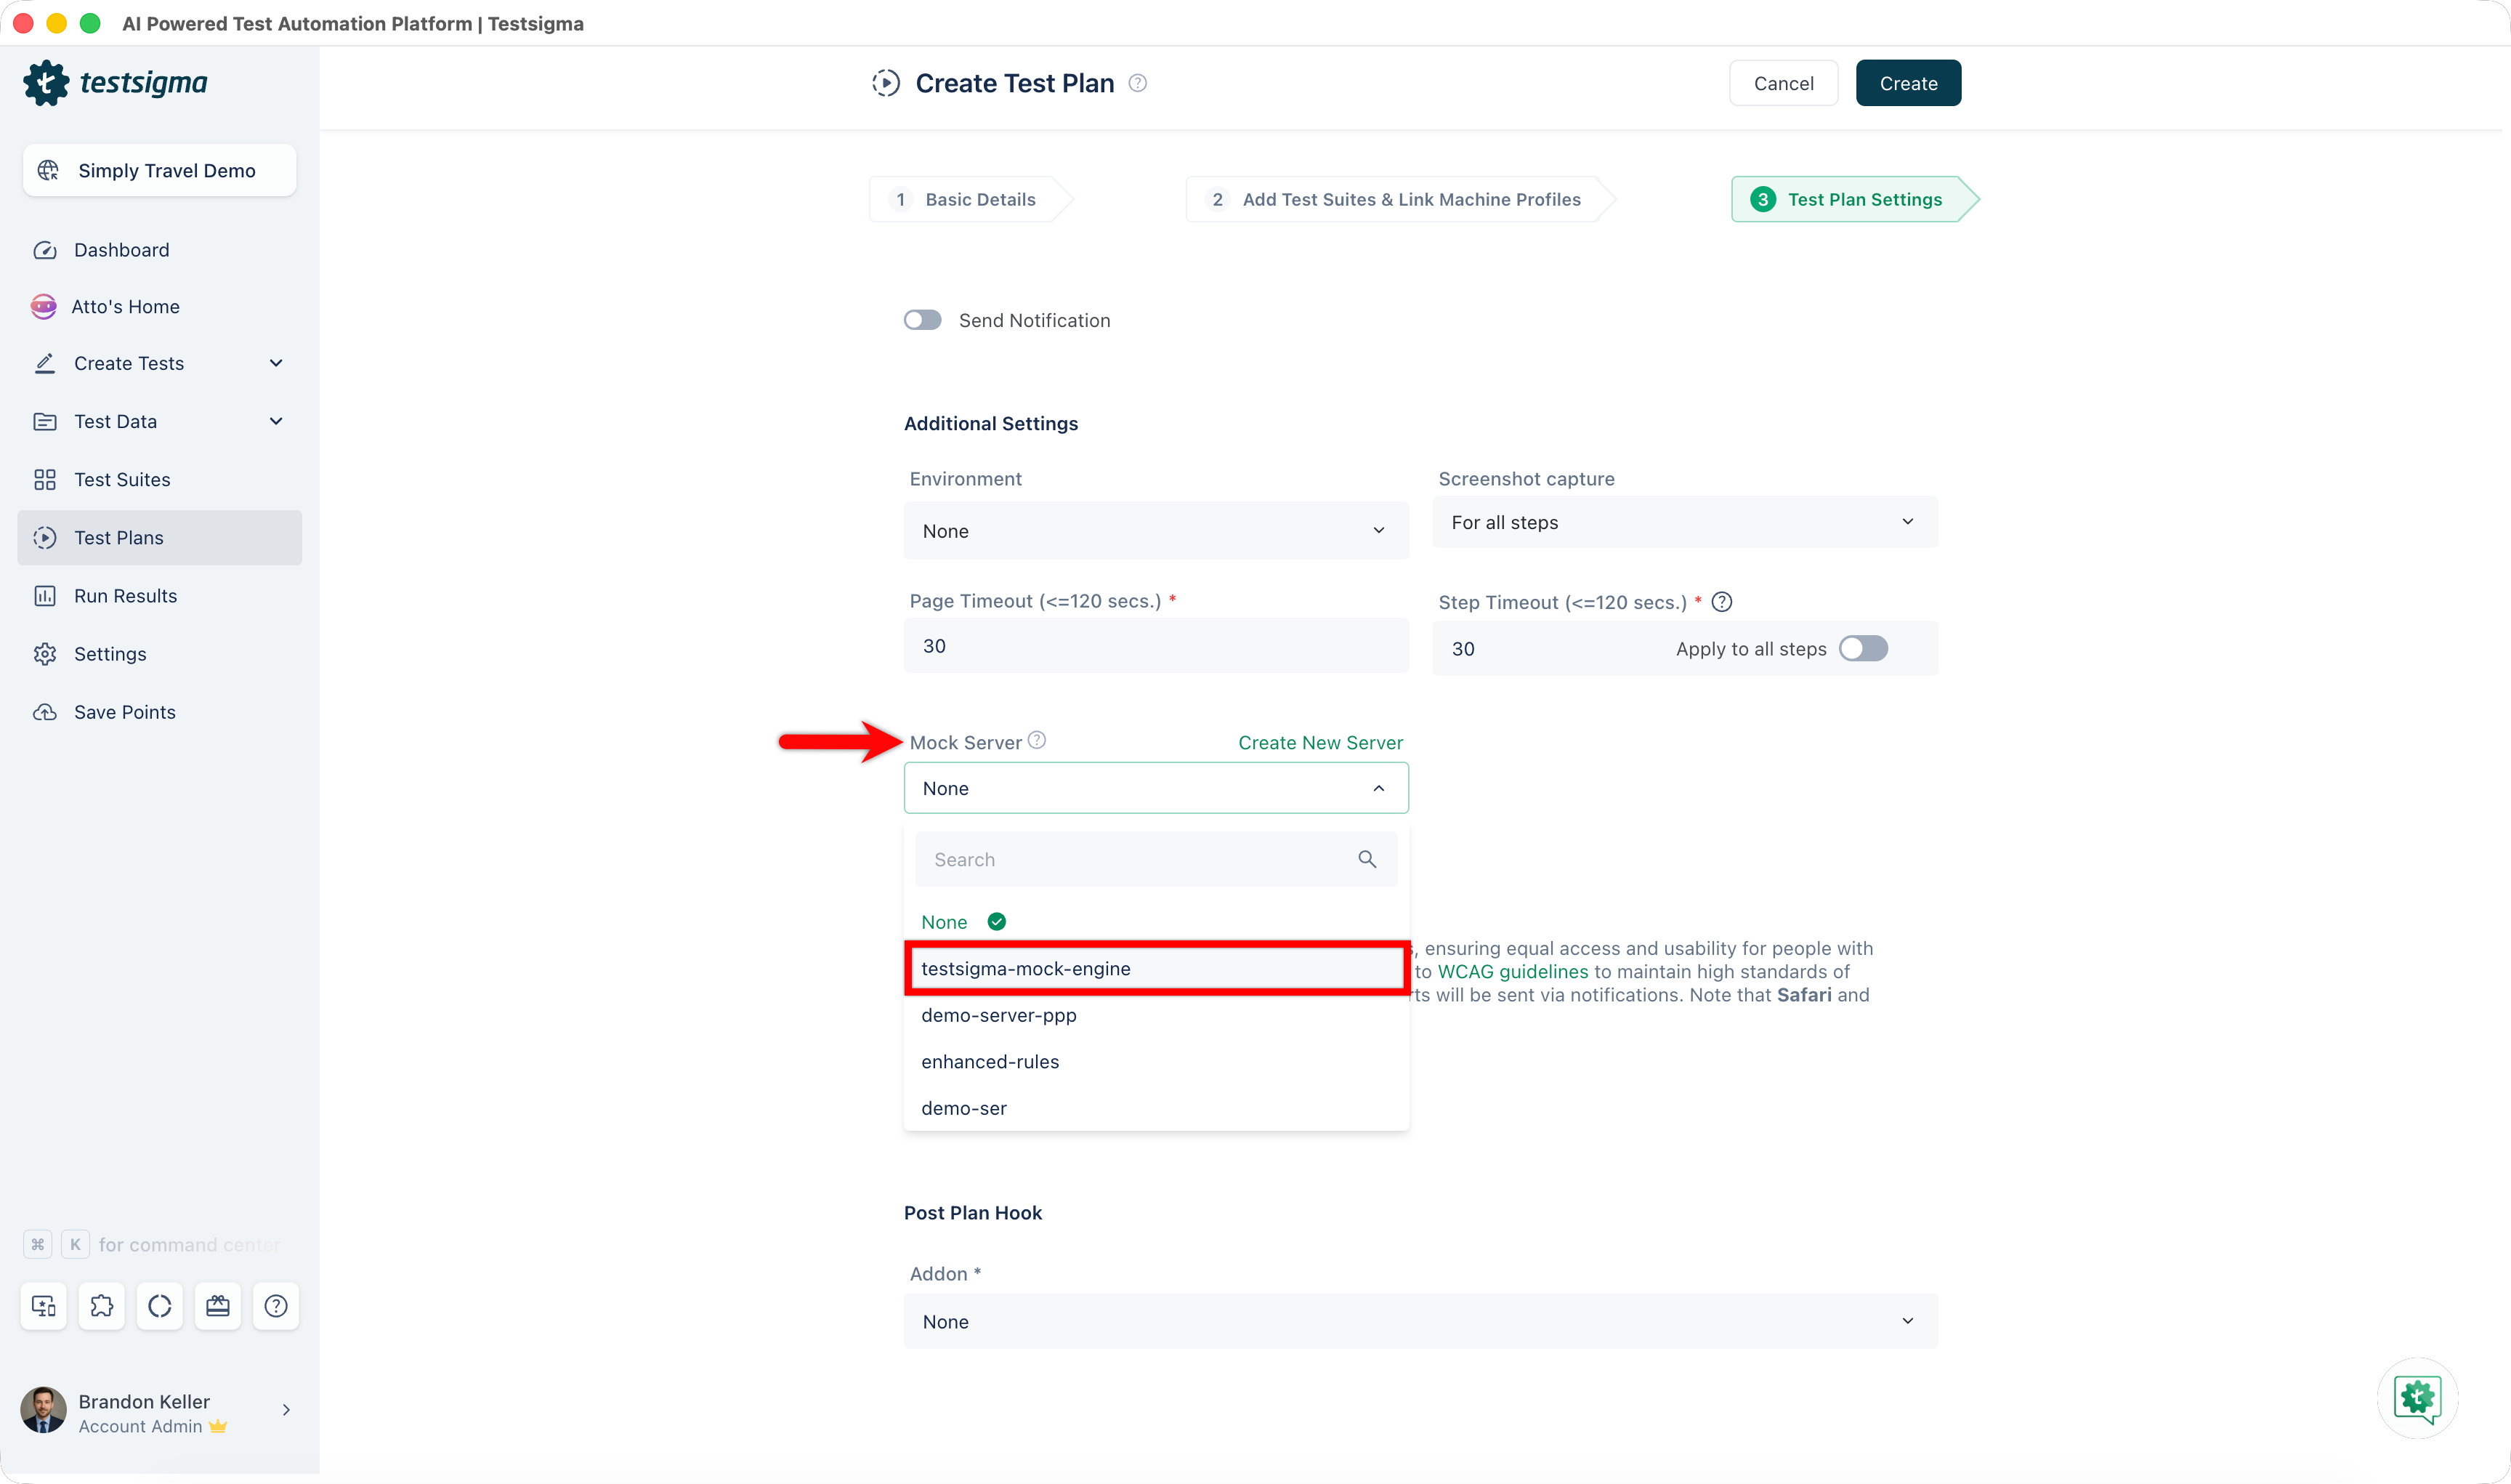Open the Screenshot capture dropdown
Screen dimensions: 2511x1484
pyautogui.click(x=1684, y=522)
